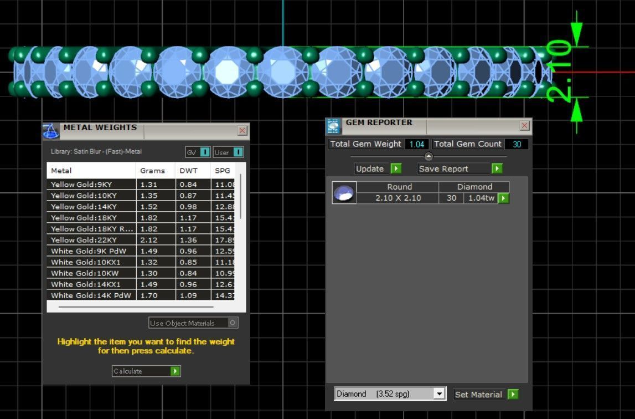This screenshot has height=419, width=635.
Task: Click the Library: Satin Blur - (Fast)-Metal label
Action: pyautogui.click(x=96, y=152)
